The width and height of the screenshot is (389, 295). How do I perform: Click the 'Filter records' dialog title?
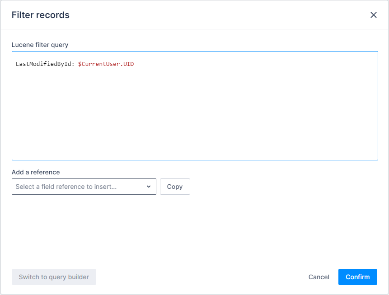tap(40, 15)
